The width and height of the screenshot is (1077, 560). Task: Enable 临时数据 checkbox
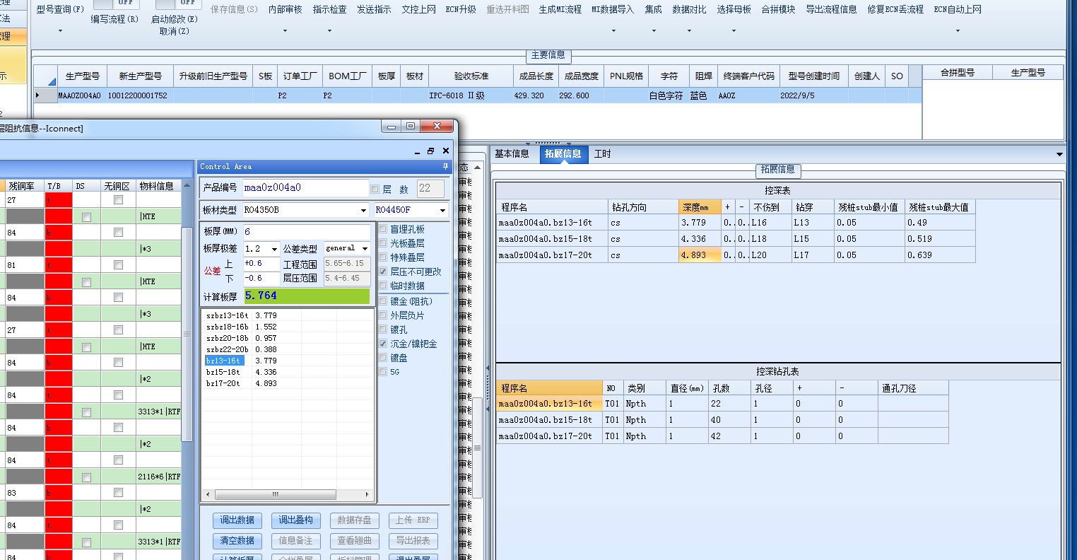pyautogui.click(x=383, y=286)
